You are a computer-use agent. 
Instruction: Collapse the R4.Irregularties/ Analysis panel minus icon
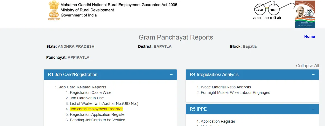tap(313, 74)
